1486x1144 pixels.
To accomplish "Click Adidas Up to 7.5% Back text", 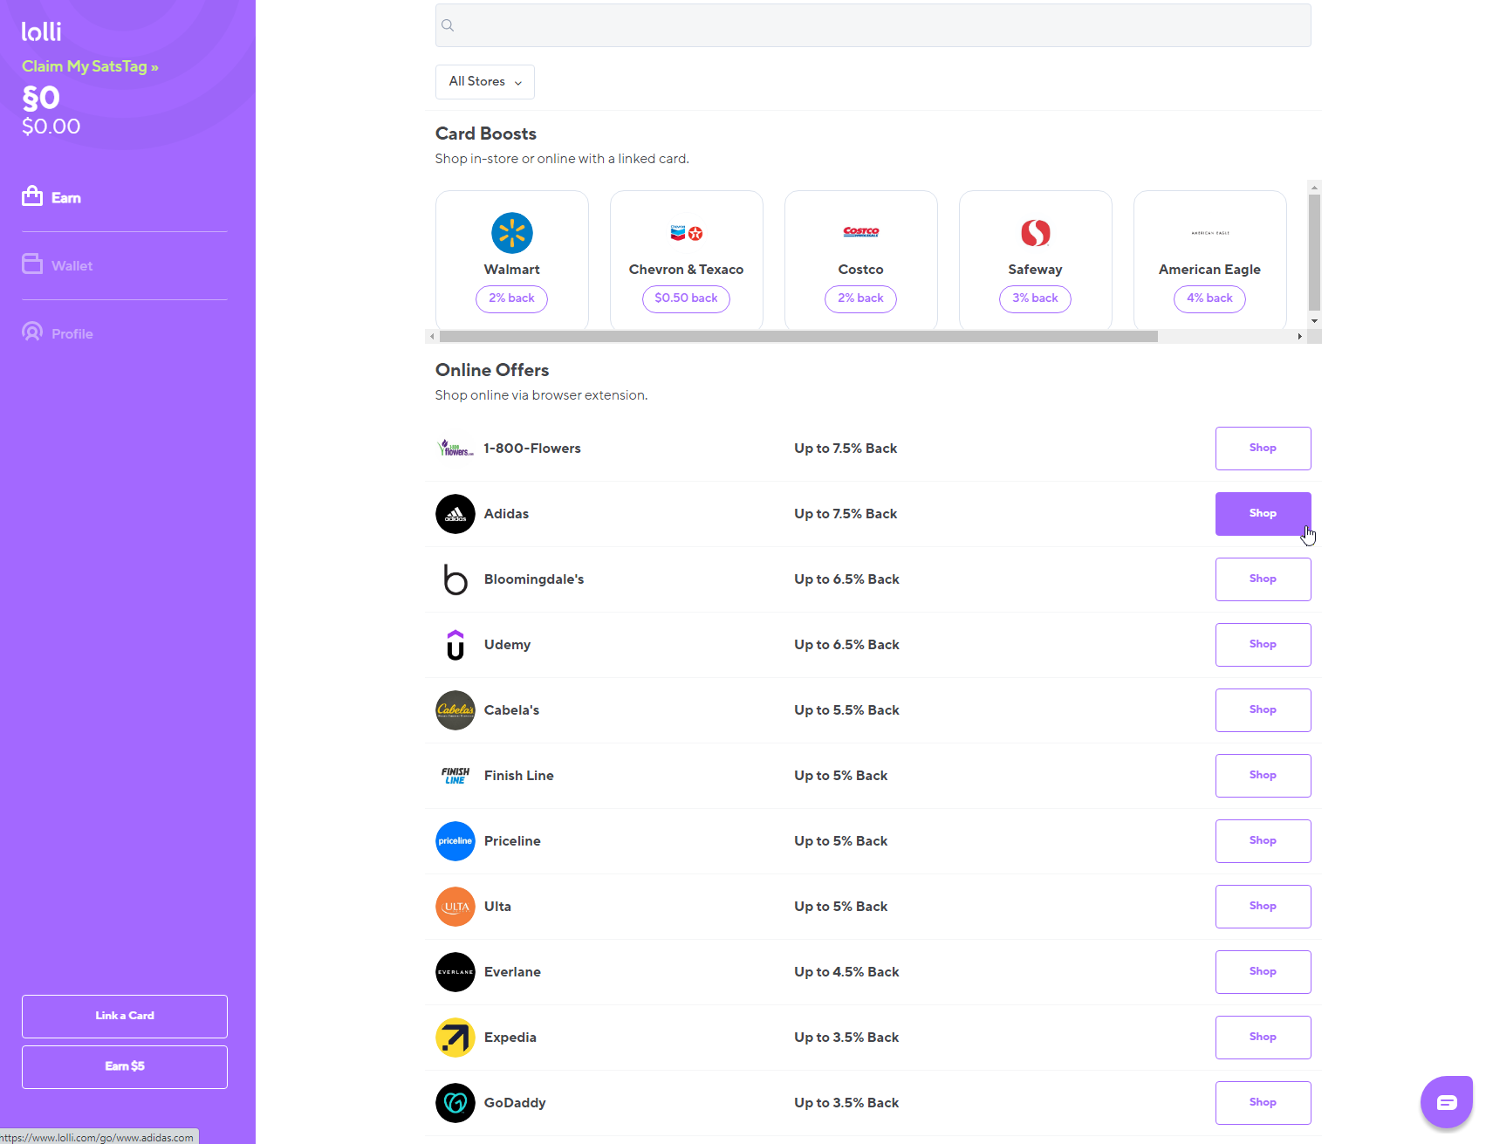I will coord(846,514).
